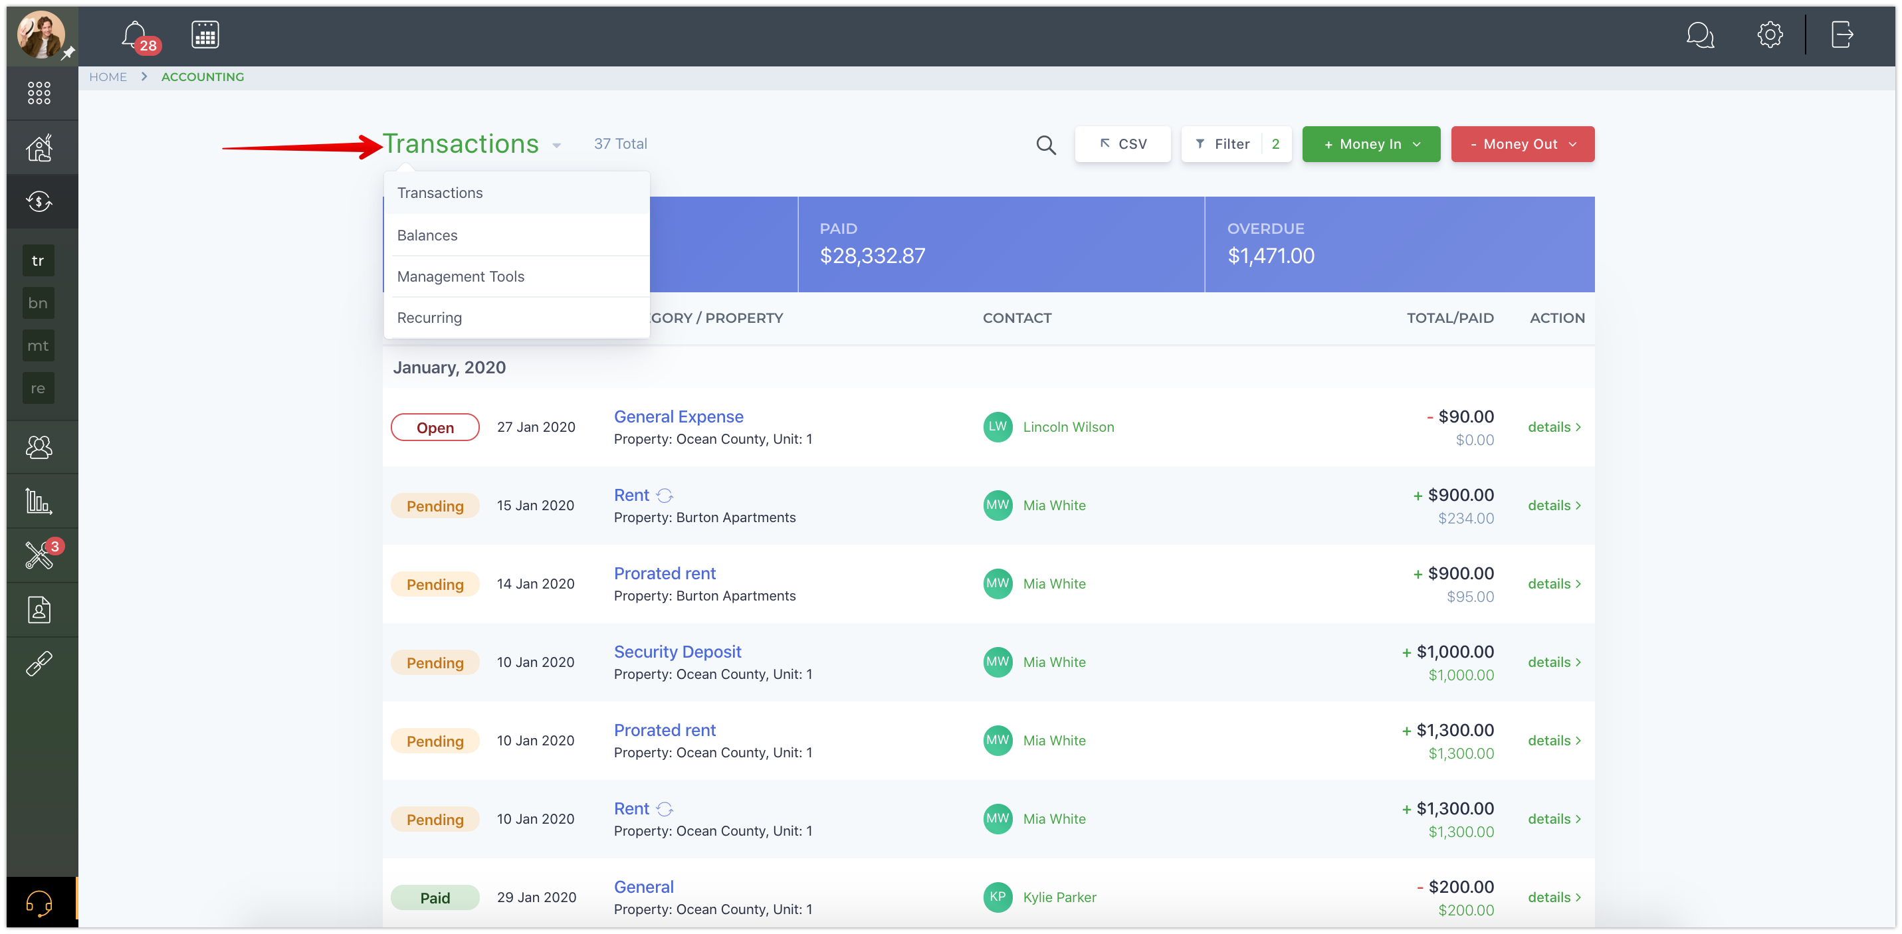Open the accounting dollar icon in sidebar
This screenshot has height=934, width=1902.
coord(39,201)
